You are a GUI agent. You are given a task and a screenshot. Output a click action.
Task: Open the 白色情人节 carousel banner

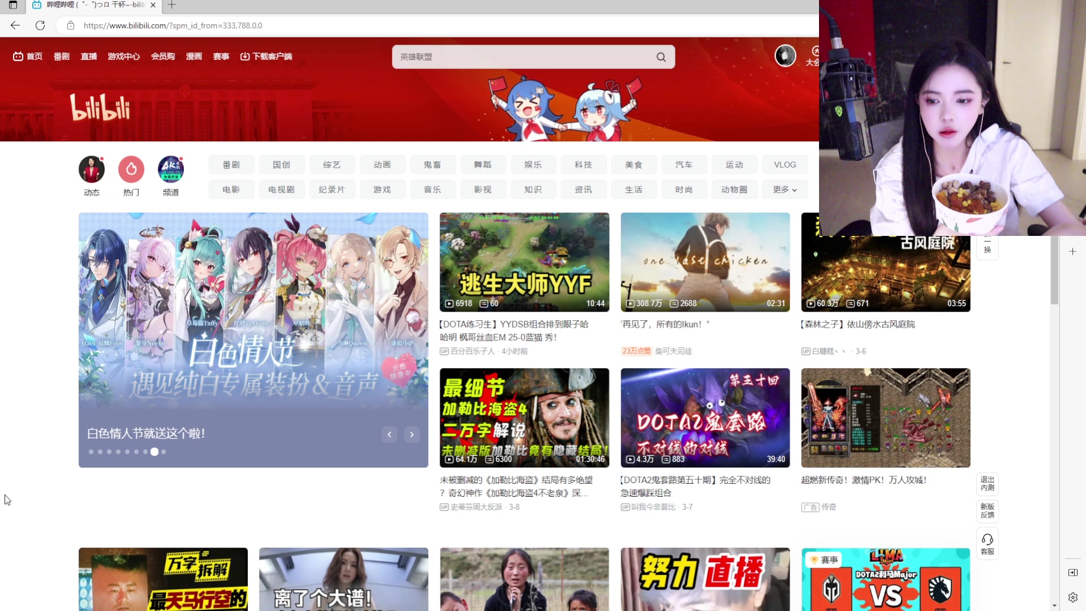[253, 339]
